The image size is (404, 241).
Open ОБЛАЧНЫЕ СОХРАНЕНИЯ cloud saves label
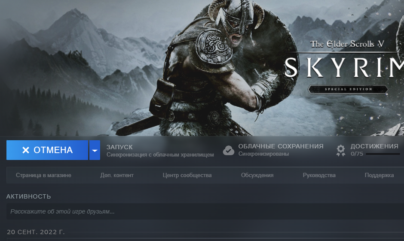[x=281, y=146]
